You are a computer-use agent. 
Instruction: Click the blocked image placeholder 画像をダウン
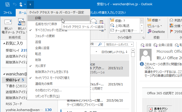159,109
